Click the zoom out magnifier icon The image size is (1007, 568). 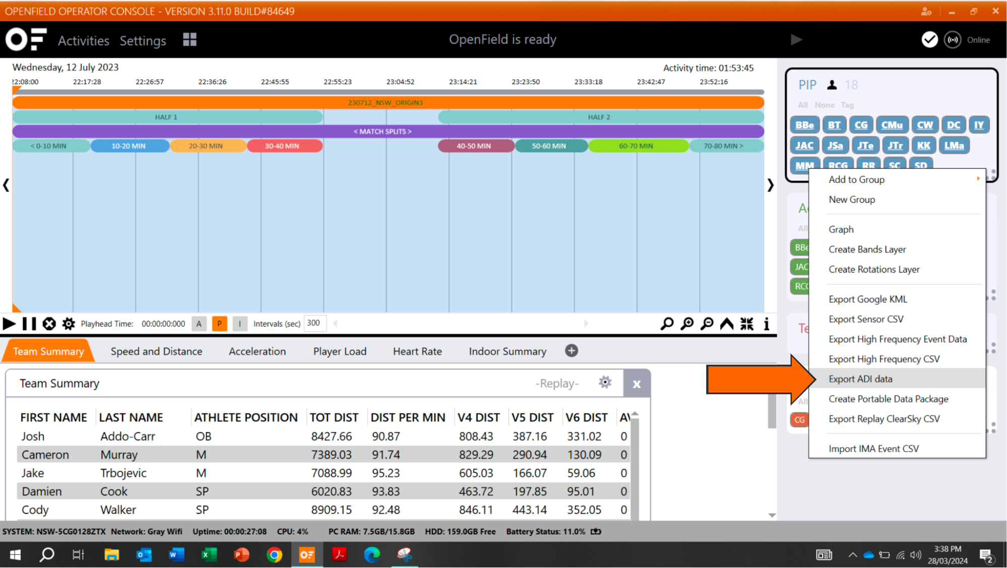point(707,324)
